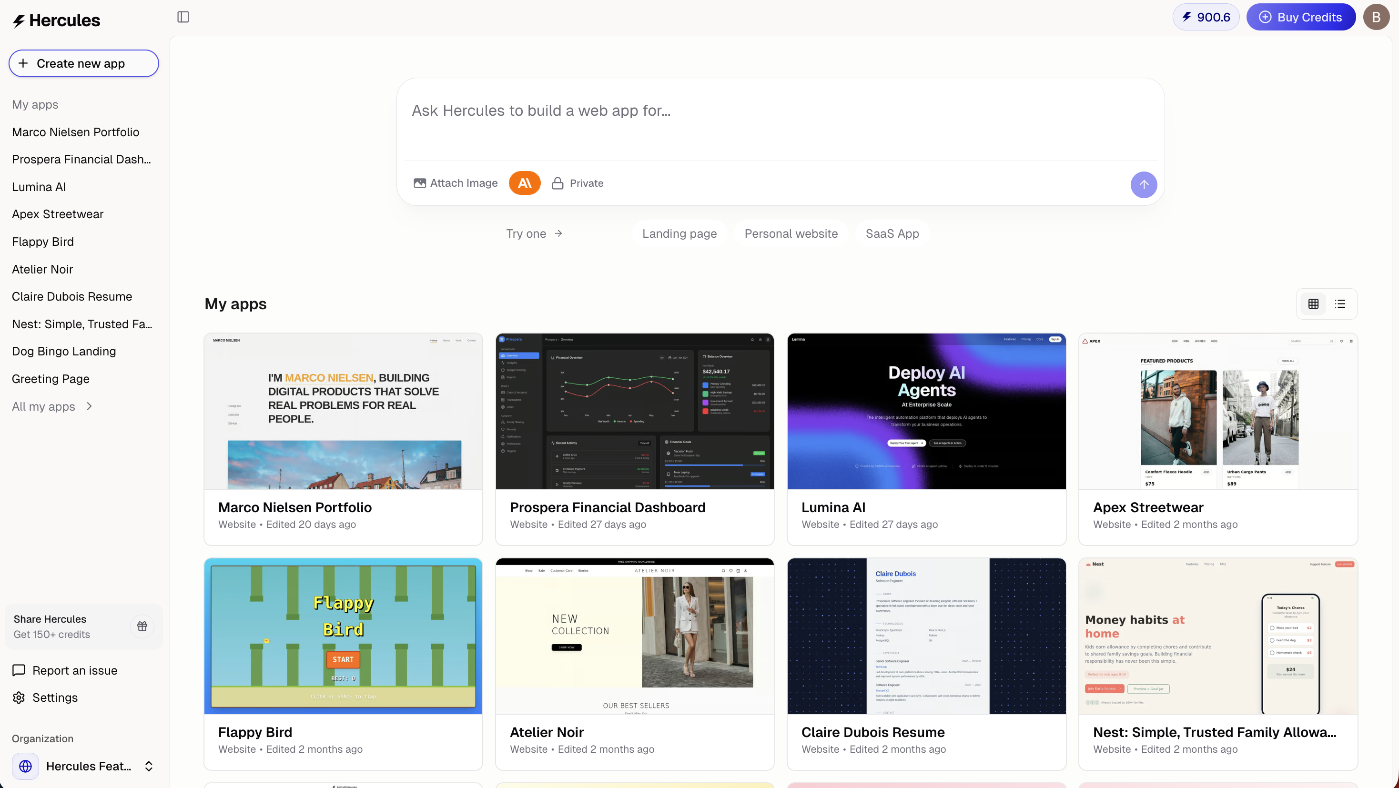The height and width of the screenshot is (788, 1399).
Task: Submit prompt with the arrow button
Action: (1144, 185)
